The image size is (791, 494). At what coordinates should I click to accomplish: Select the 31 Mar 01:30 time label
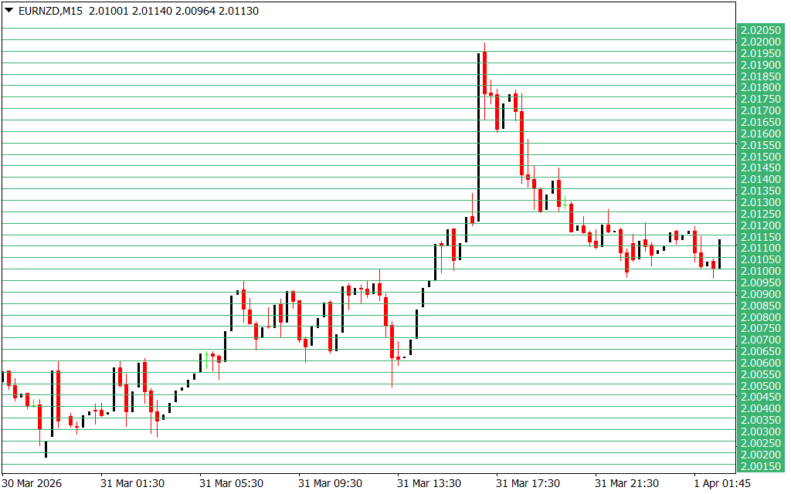(x=132, y=483)
